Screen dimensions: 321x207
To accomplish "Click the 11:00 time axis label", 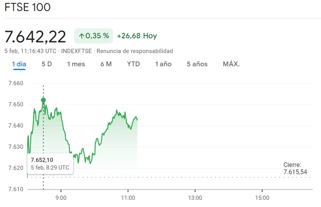I will point(128,197).
